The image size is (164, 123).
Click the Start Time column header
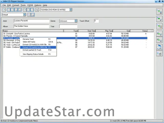[x=87, y=31]
